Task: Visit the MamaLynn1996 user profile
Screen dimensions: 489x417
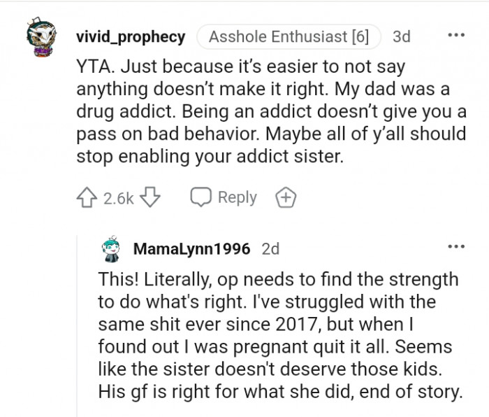Action: coord(191,248)
